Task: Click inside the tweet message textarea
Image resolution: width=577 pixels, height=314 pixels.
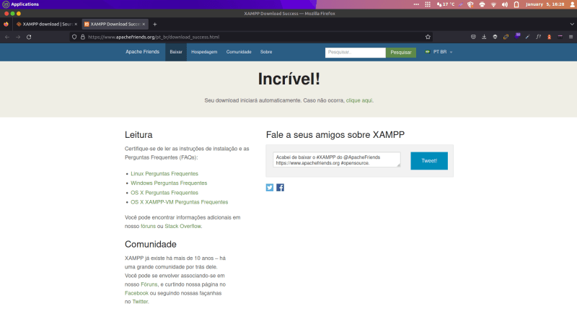Action: tap(337, 160)
